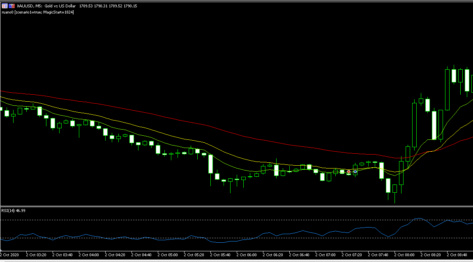Click the '2 Oct 04:40' time label

tap(141, 255)
